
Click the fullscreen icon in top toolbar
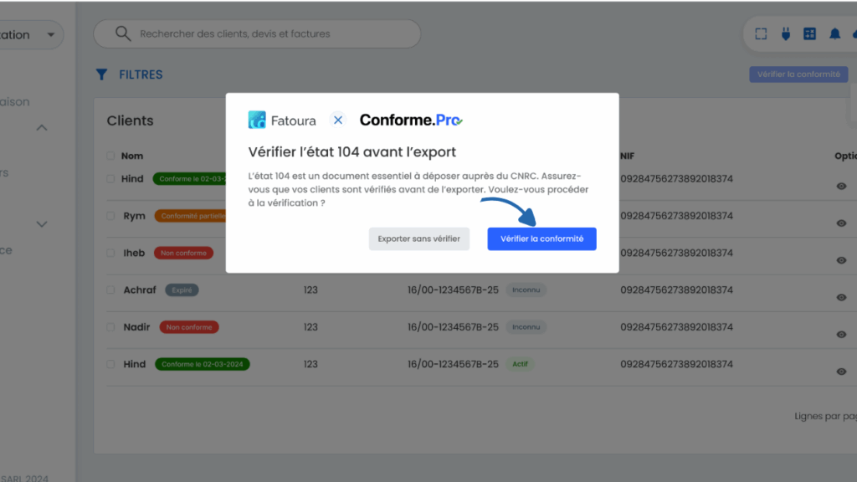click(761, 34)
